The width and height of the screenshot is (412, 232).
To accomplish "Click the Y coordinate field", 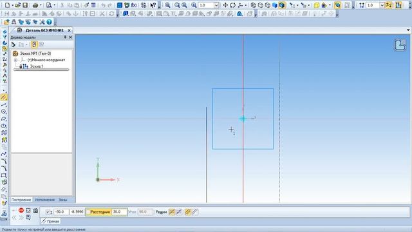I will (x=77, y=212).
